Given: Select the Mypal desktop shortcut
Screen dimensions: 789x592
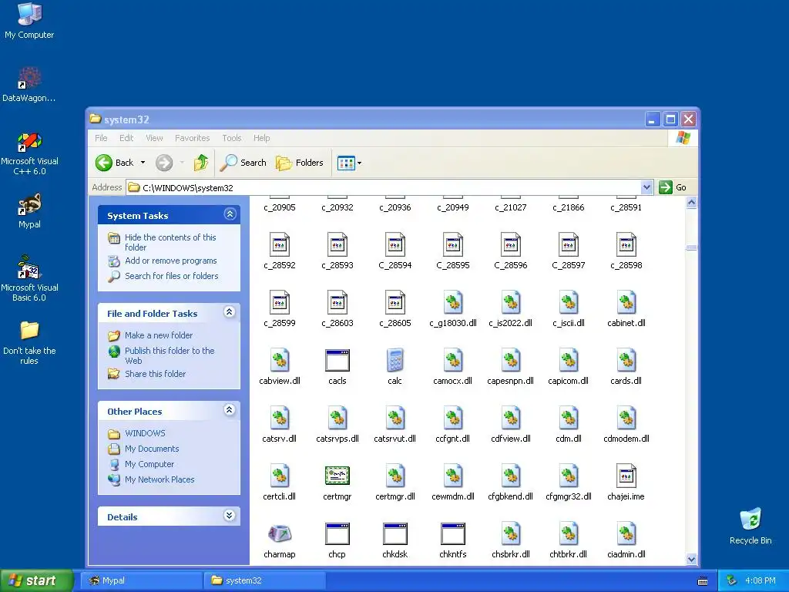Looking at the screenshot, I should (29, 210).
